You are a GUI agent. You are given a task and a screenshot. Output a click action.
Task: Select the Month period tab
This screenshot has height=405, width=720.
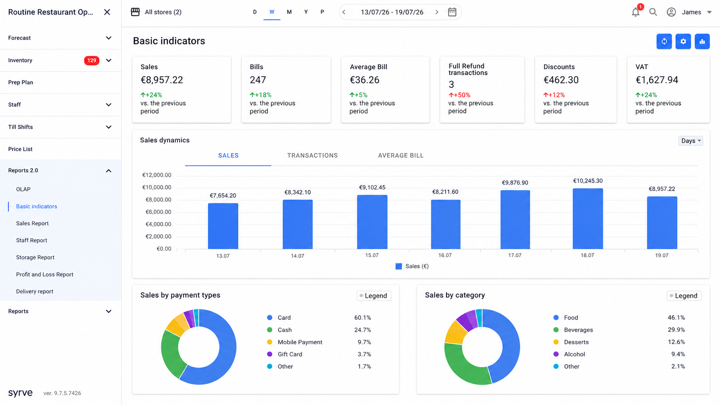tap(289, 12)
